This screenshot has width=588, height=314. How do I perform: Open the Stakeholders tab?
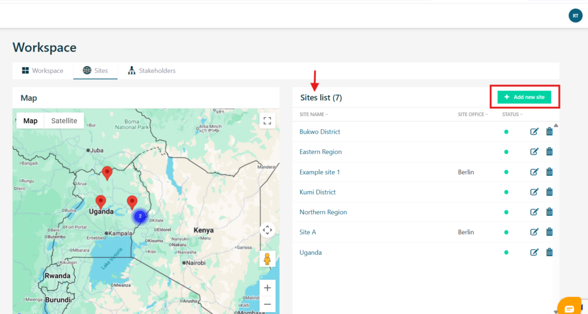click(152, 71)
